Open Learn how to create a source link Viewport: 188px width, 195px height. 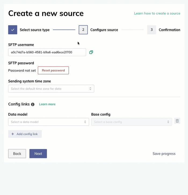coord(157,13)
